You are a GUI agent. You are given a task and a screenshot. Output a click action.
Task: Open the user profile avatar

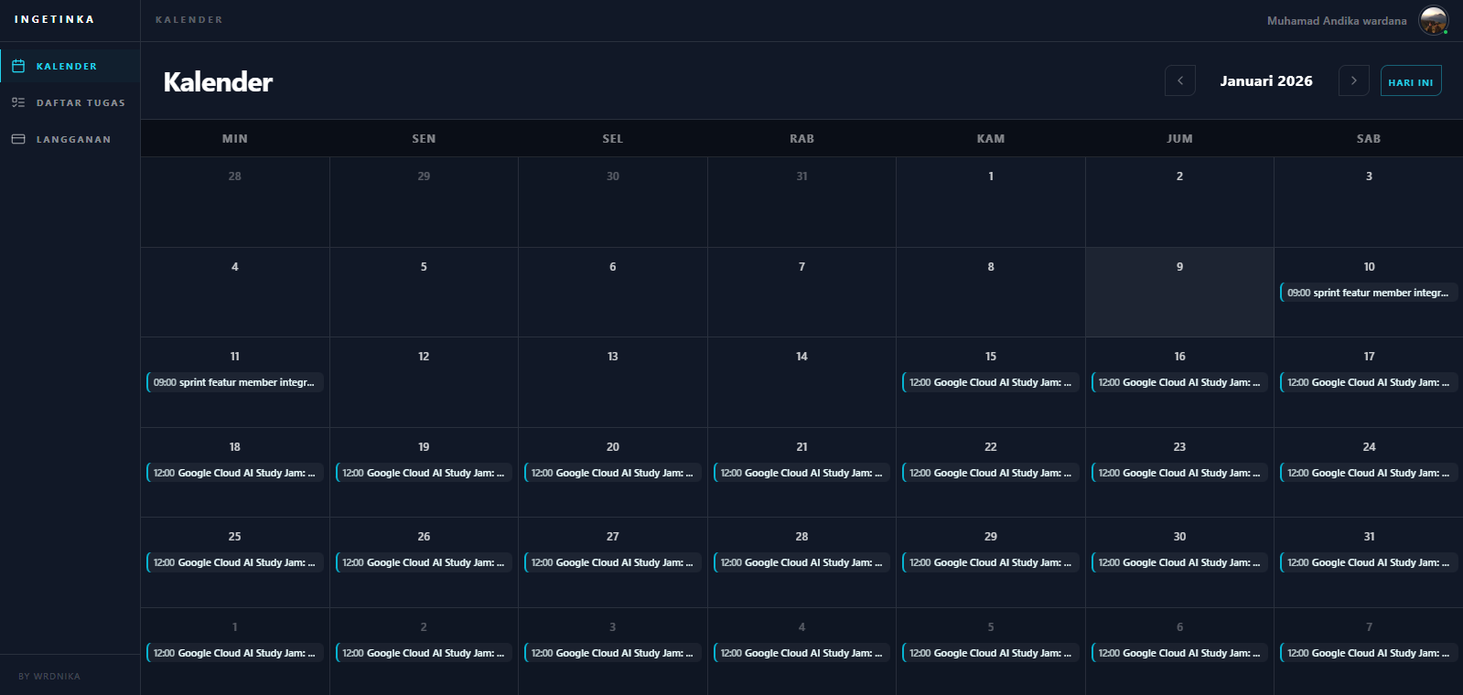[x=1433, y=20]
